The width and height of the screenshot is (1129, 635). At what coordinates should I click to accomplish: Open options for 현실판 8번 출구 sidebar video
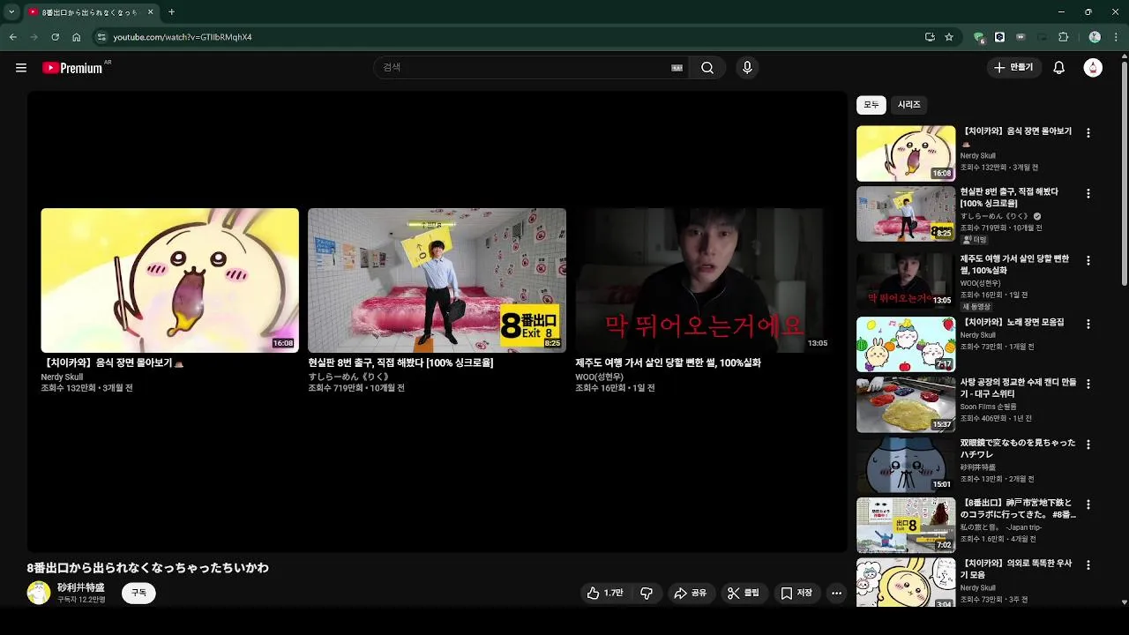point(1088,193)
